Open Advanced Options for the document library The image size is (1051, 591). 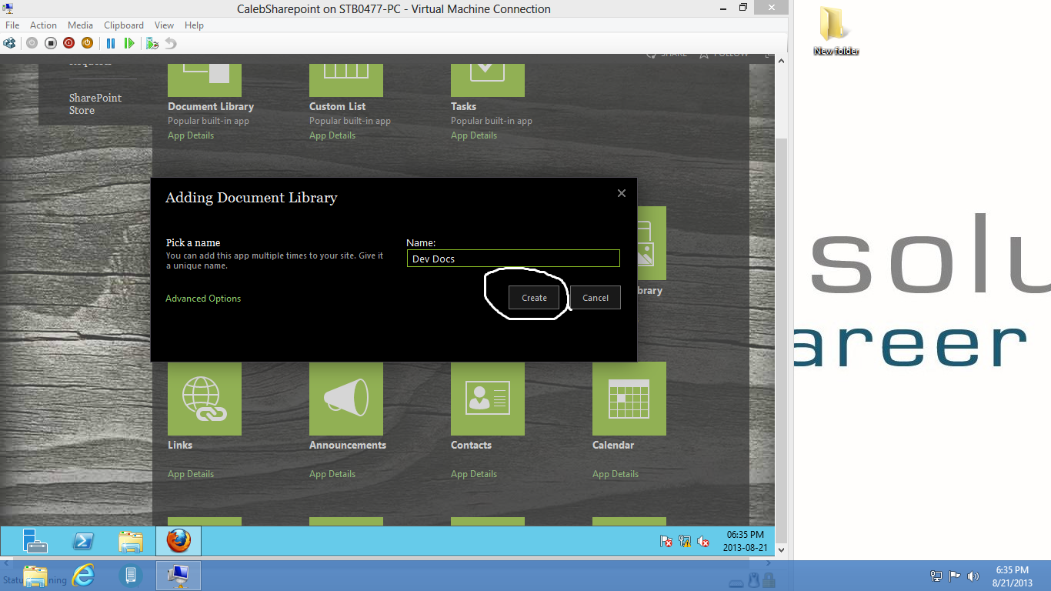[x=203, y=299]
